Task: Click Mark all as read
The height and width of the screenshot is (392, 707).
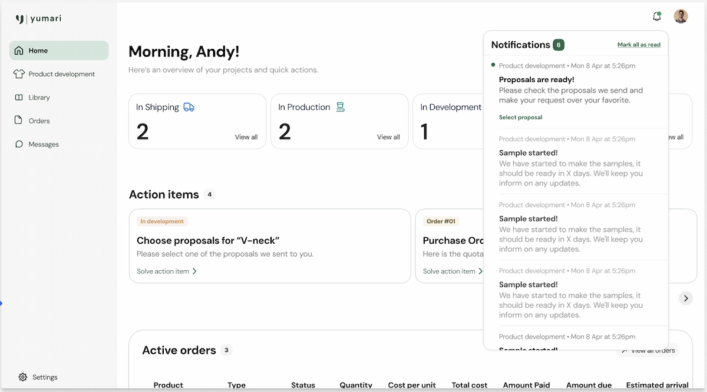Action: [x=639, y=44]
